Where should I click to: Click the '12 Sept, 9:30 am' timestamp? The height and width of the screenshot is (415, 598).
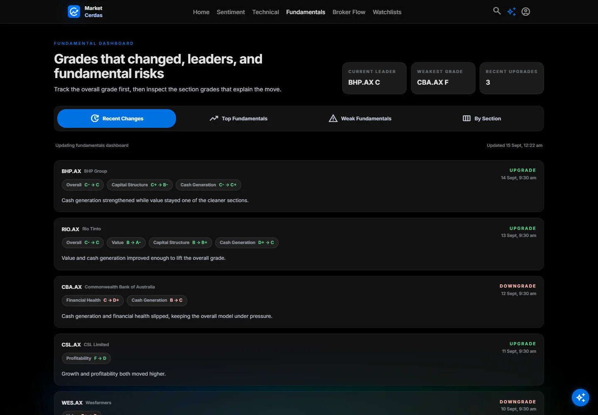coord(518,293)
